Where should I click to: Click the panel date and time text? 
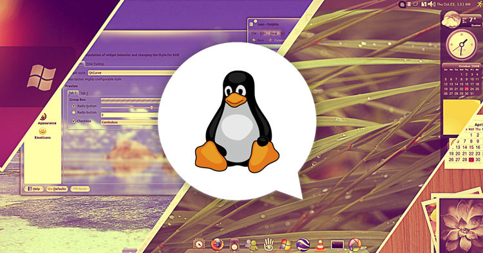tap(453, 4)
